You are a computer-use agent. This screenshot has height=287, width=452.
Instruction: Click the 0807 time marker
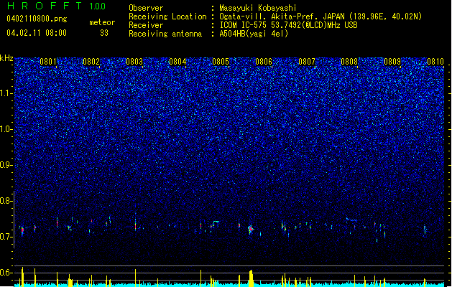tap(307, 62)
